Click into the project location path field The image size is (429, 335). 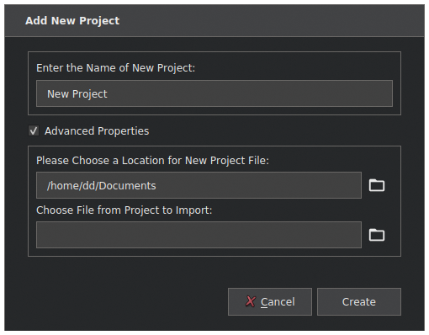(199, 185)
